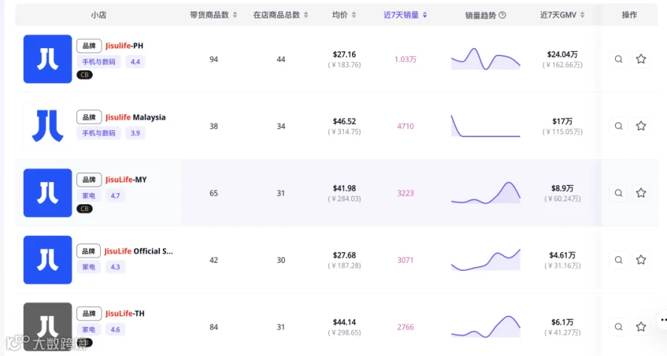Screen dimensions: 667x356
Task: Click the 2766 weekly sales value
Action: 405,327
